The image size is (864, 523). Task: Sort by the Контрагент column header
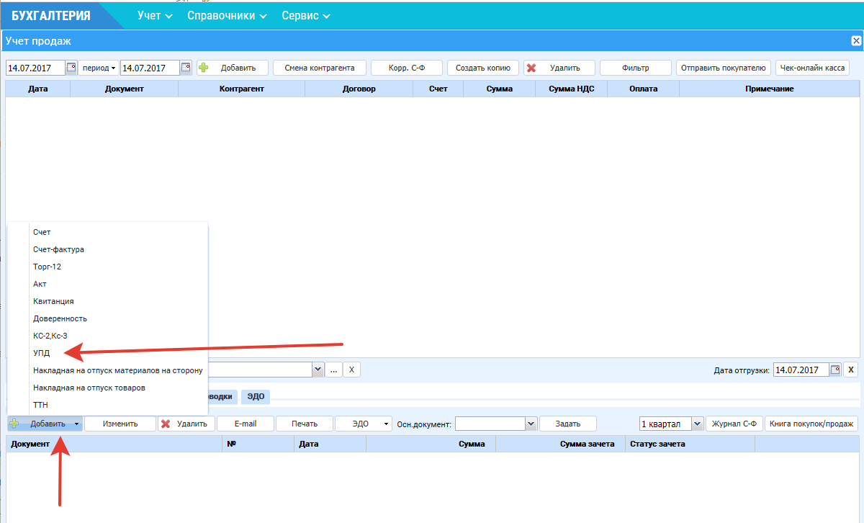click(x=241, y=89)
